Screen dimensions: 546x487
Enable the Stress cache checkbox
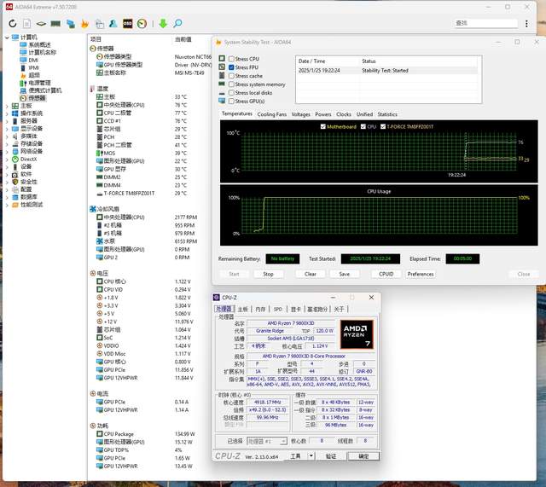[x=231, y=76]
